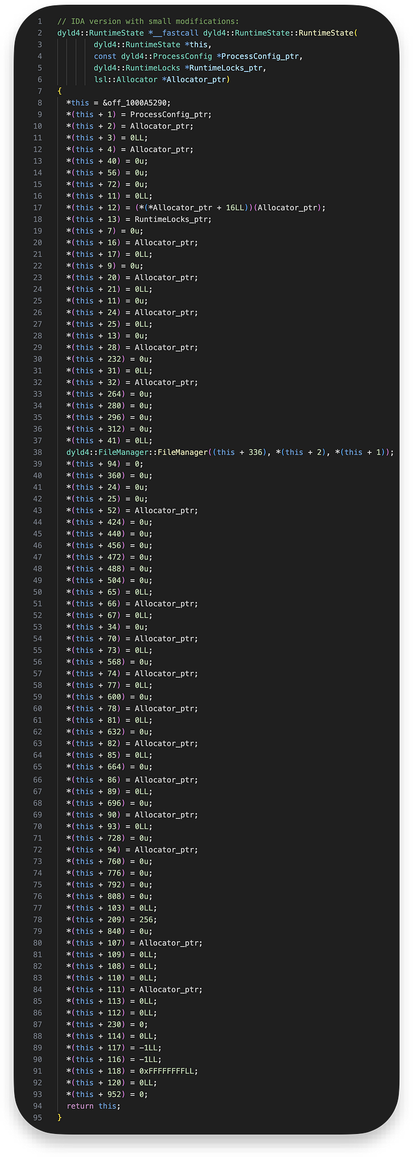The height and width of the screenshot is (1157, 413).
Task: Click gutter line number 95
Action: [38, 1118]
